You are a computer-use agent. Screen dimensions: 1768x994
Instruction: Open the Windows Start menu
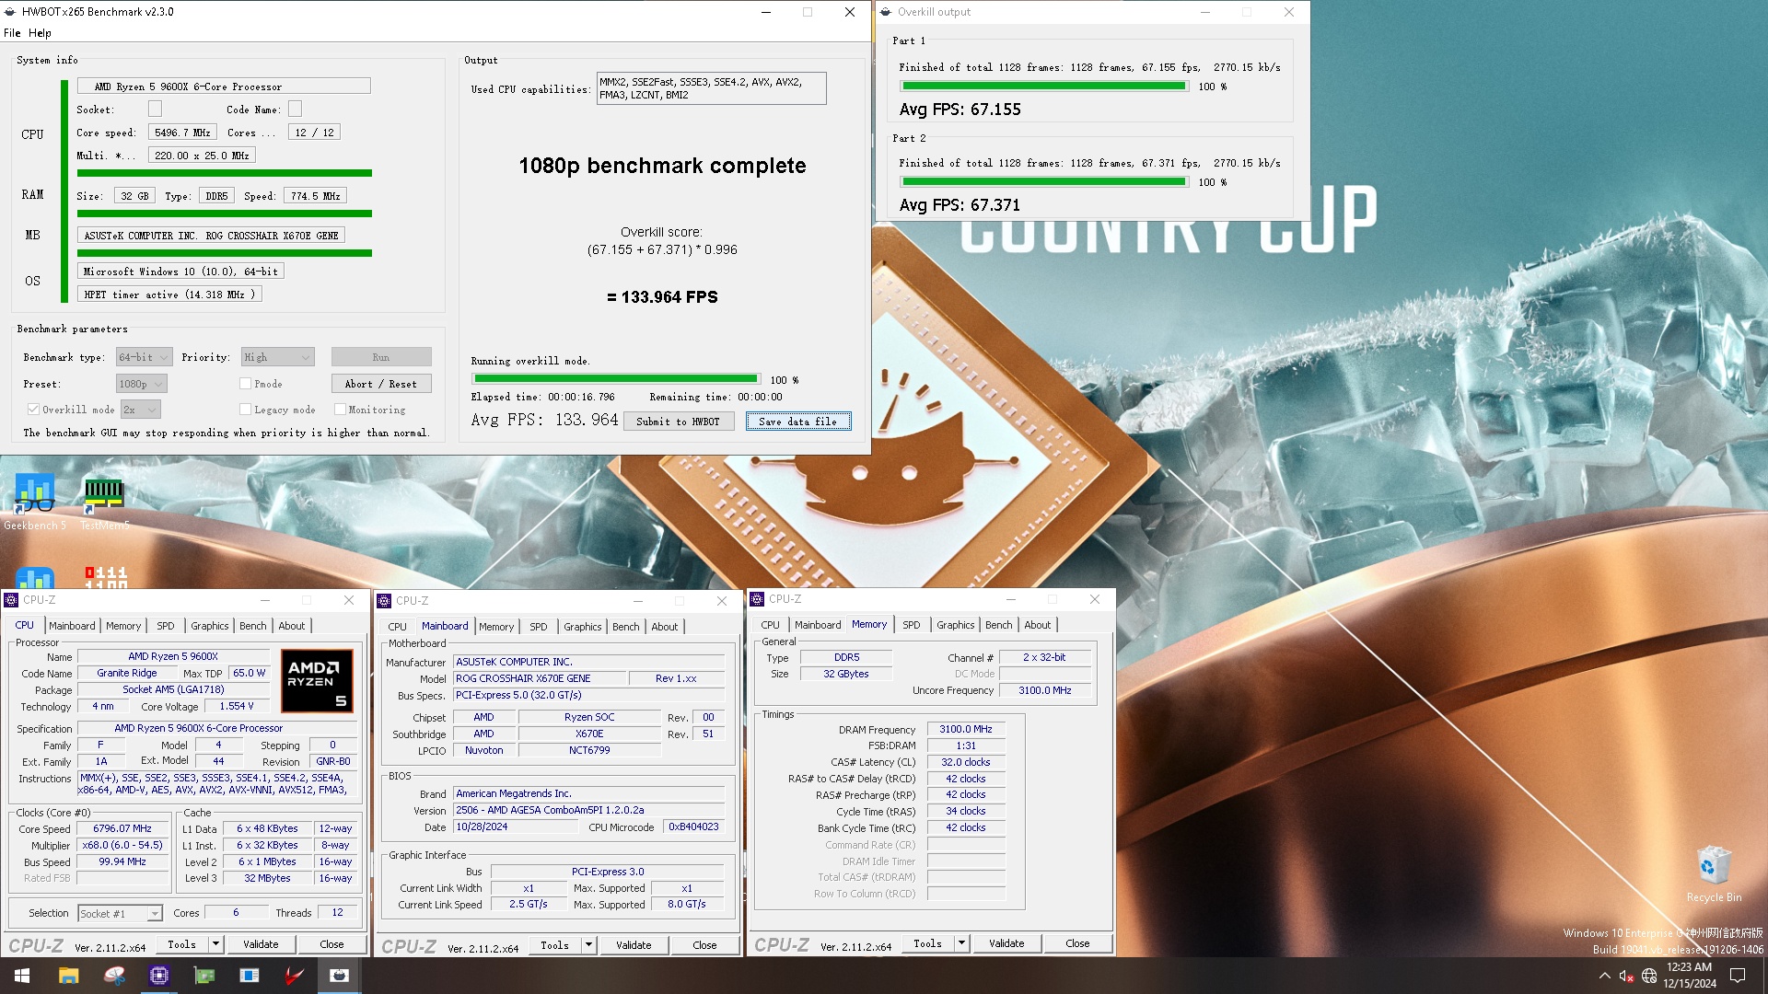[22, 976]
